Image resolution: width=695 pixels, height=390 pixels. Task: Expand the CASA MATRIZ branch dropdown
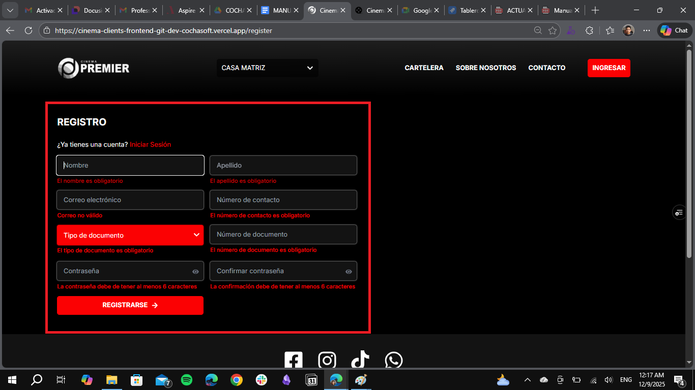click(x=268, y=68)
